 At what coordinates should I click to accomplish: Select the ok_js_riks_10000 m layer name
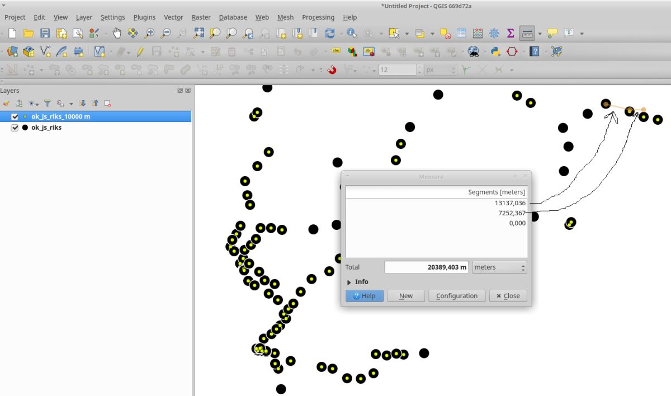coord(60,117)
